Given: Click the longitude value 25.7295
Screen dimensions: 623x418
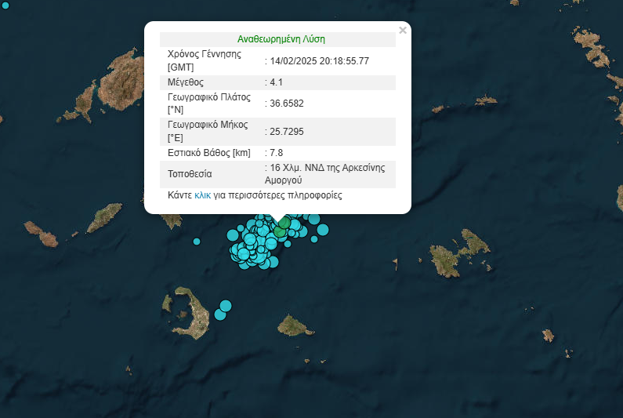Looking at the screenshot, I should (x=286, y=132).
